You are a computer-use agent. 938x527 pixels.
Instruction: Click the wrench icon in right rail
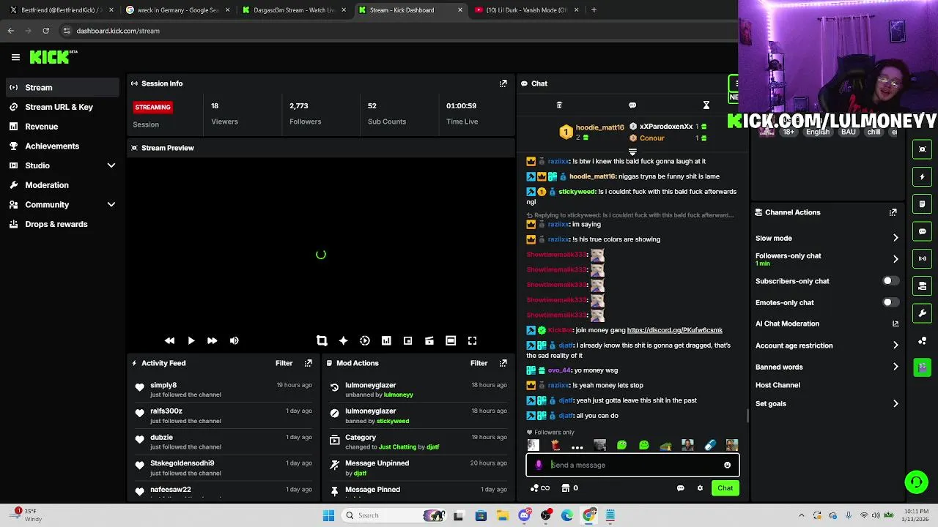click(922, 313)
